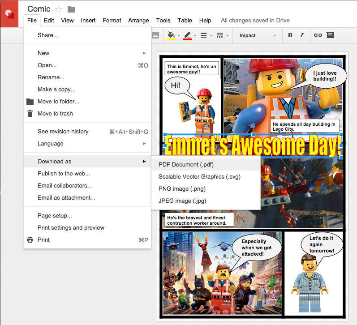357x325 pixels.
Task: Open the Format menu
Action: click(112, 21)
